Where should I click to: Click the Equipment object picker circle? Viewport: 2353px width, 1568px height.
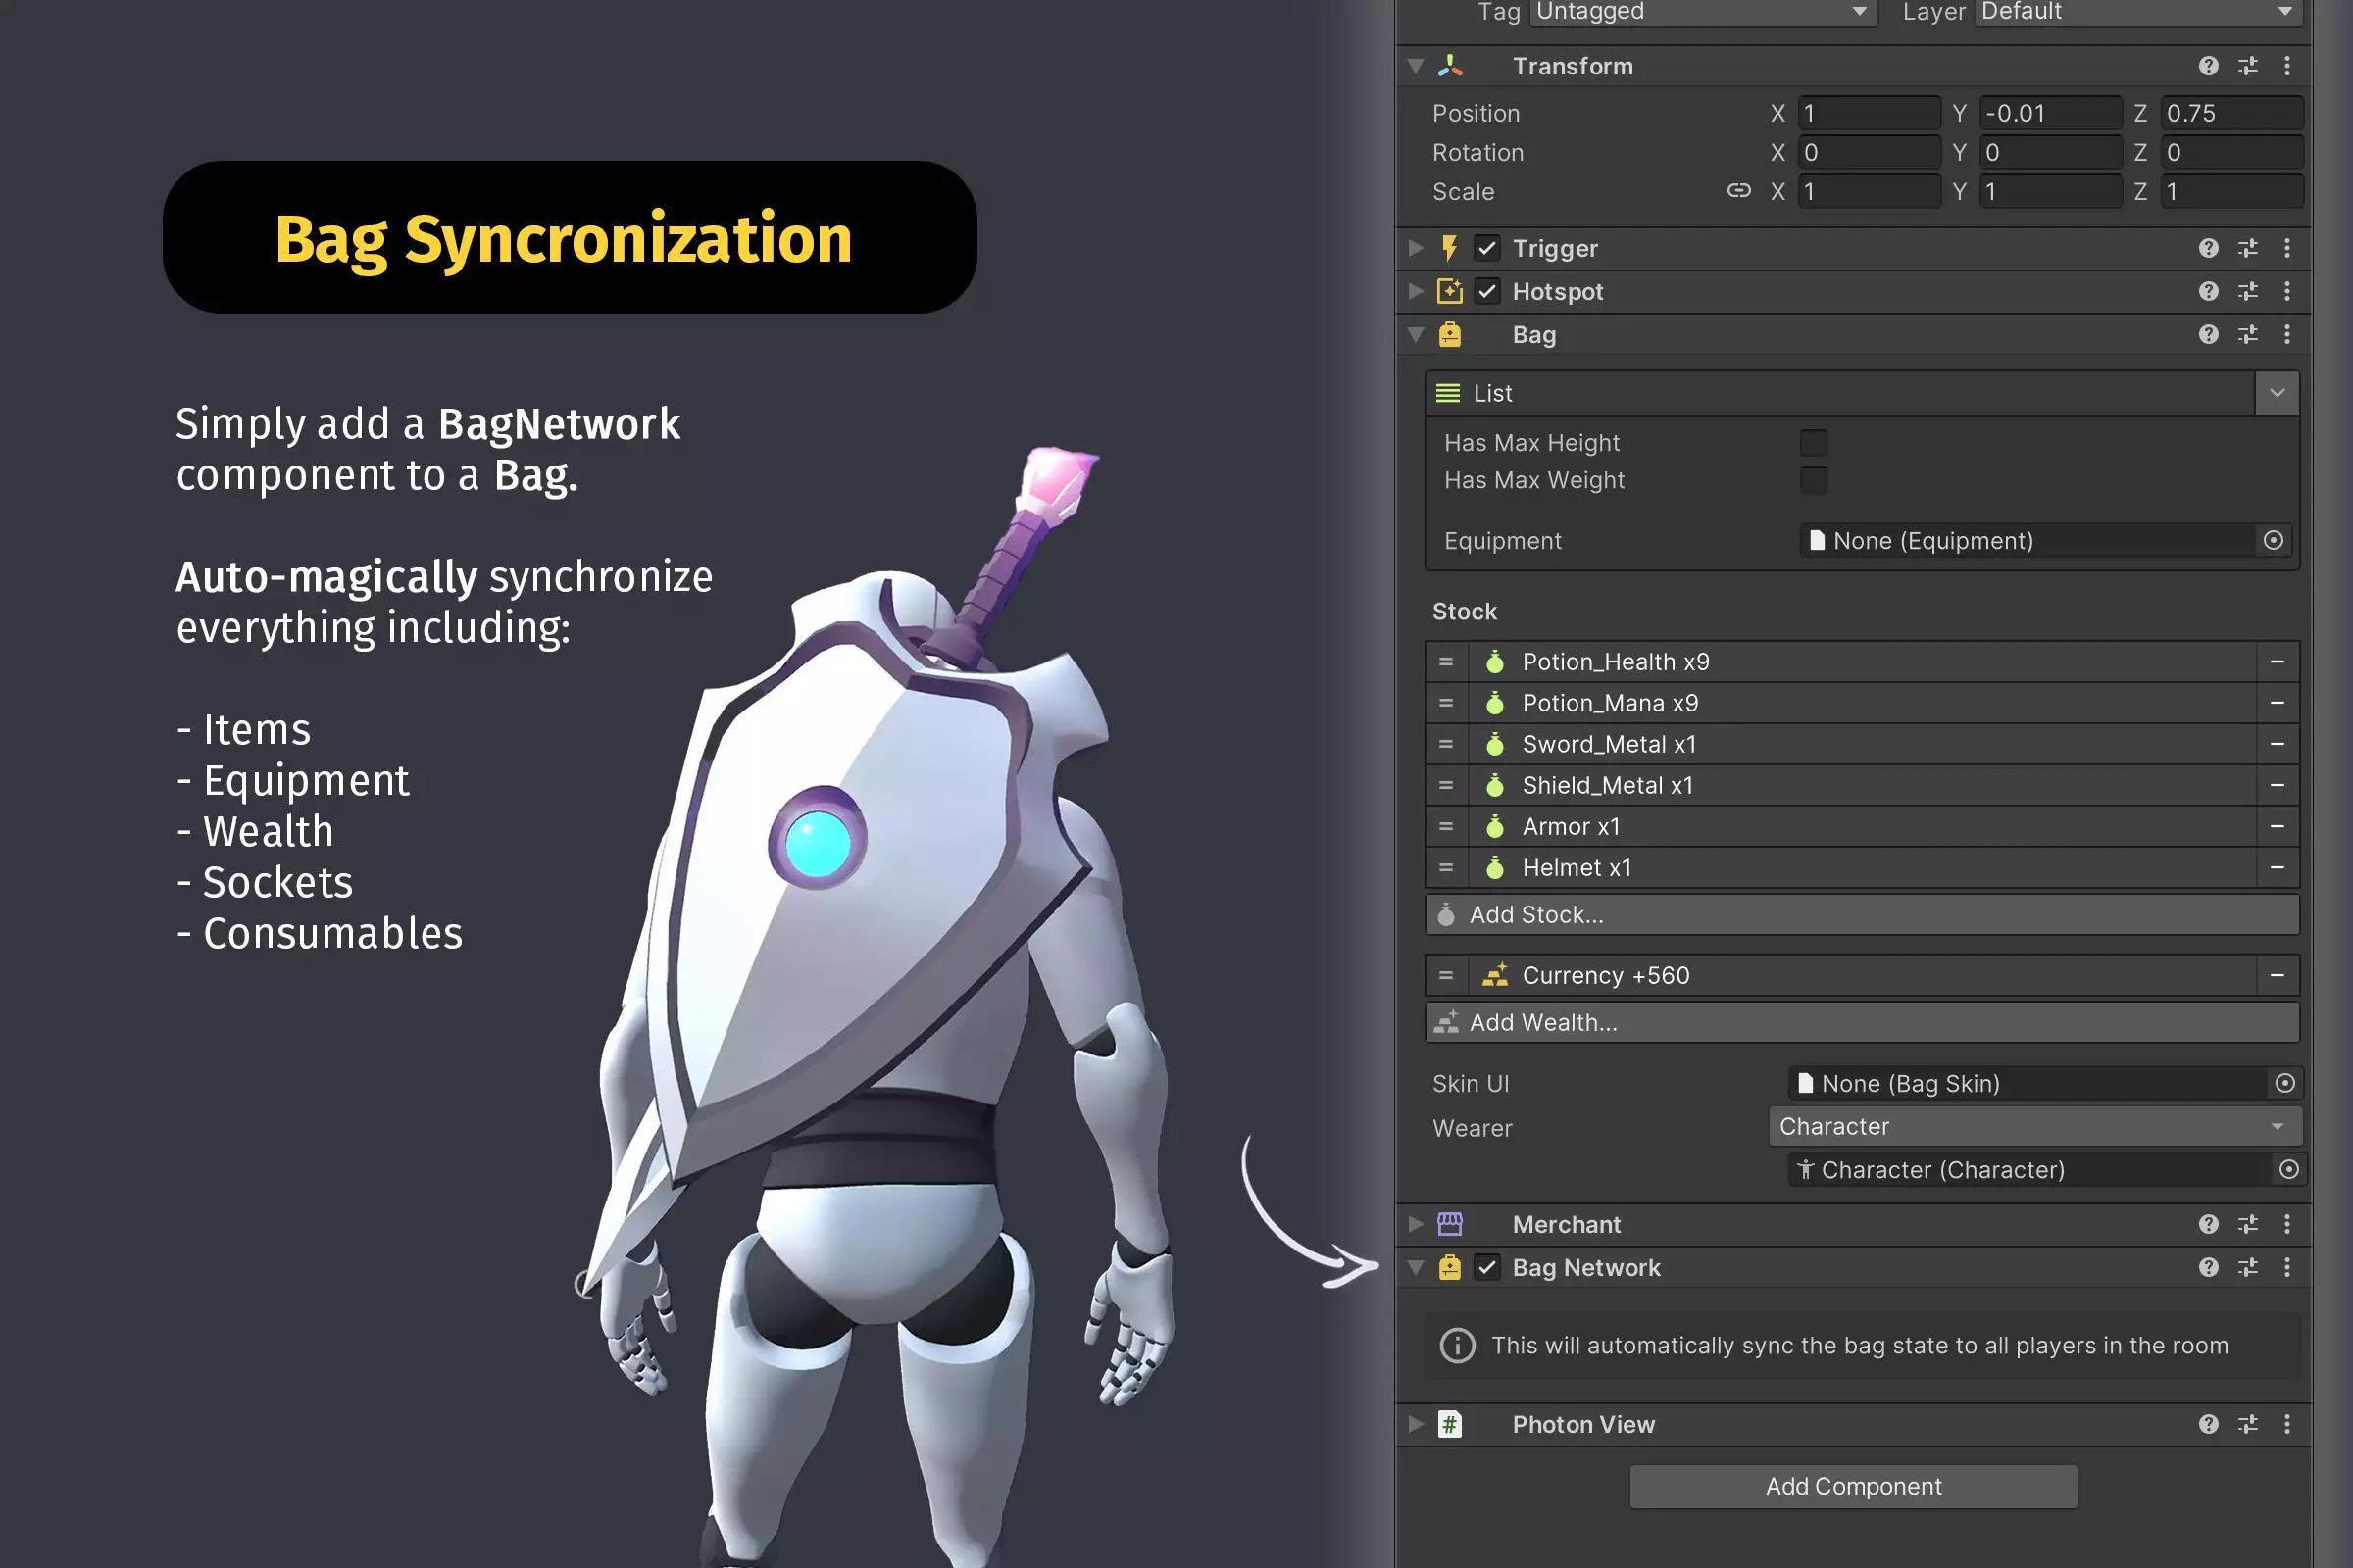pos(2273,540)
